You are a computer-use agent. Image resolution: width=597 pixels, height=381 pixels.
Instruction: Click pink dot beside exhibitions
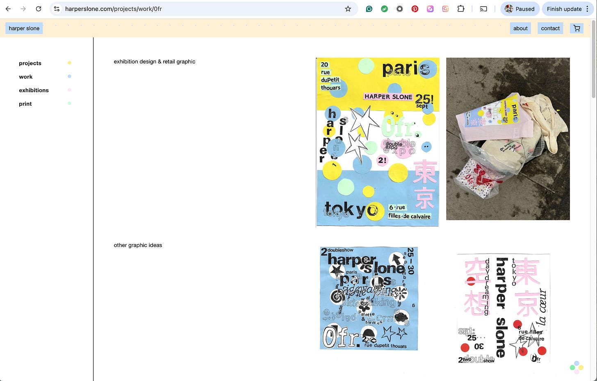tap(69, 90)
